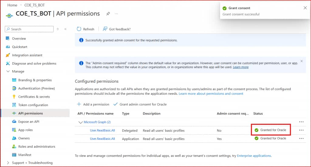Click the sidebar sort arrows next to search
311x167 pixels.
(58, 29)
